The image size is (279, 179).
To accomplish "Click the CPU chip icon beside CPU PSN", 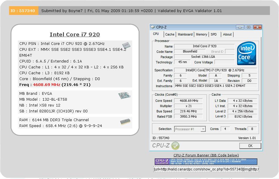I will pyautogui.click(x=126, y=45).
